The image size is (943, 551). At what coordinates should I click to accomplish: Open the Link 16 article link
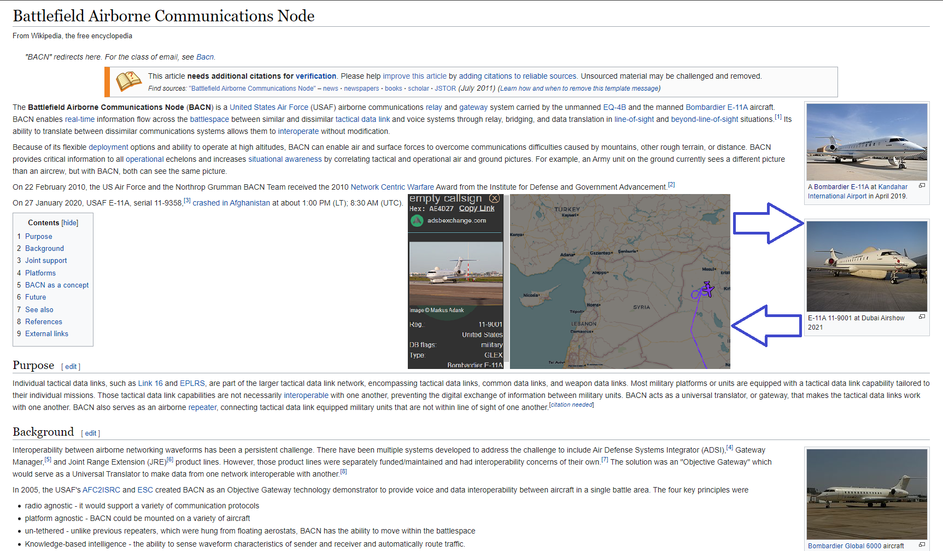(150, 384)
